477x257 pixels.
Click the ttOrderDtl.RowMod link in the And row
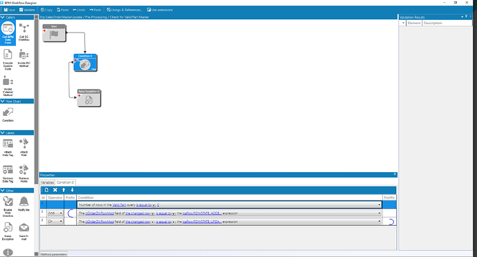[x=100, y=213]
